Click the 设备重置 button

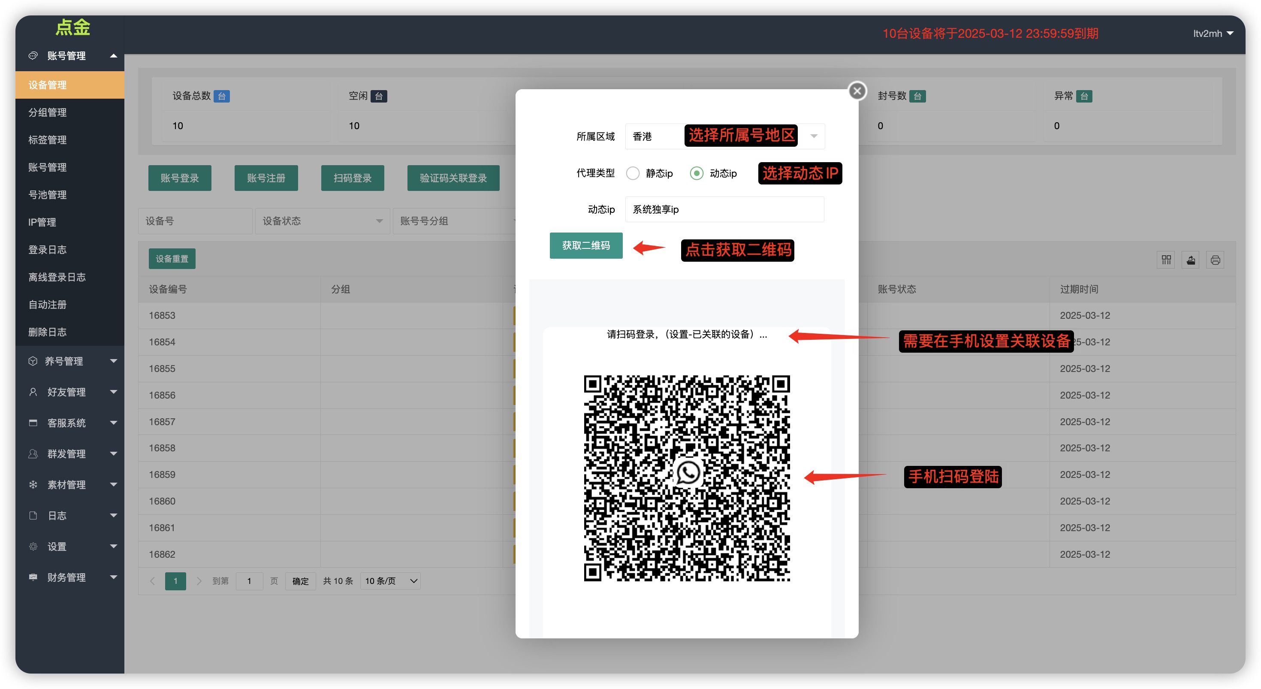point(172,259)
